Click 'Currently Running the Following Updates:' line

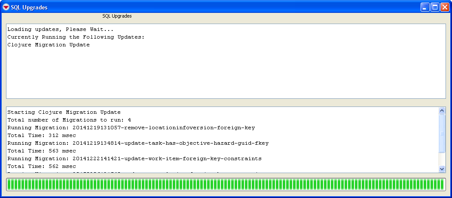(x=76, y=37)
